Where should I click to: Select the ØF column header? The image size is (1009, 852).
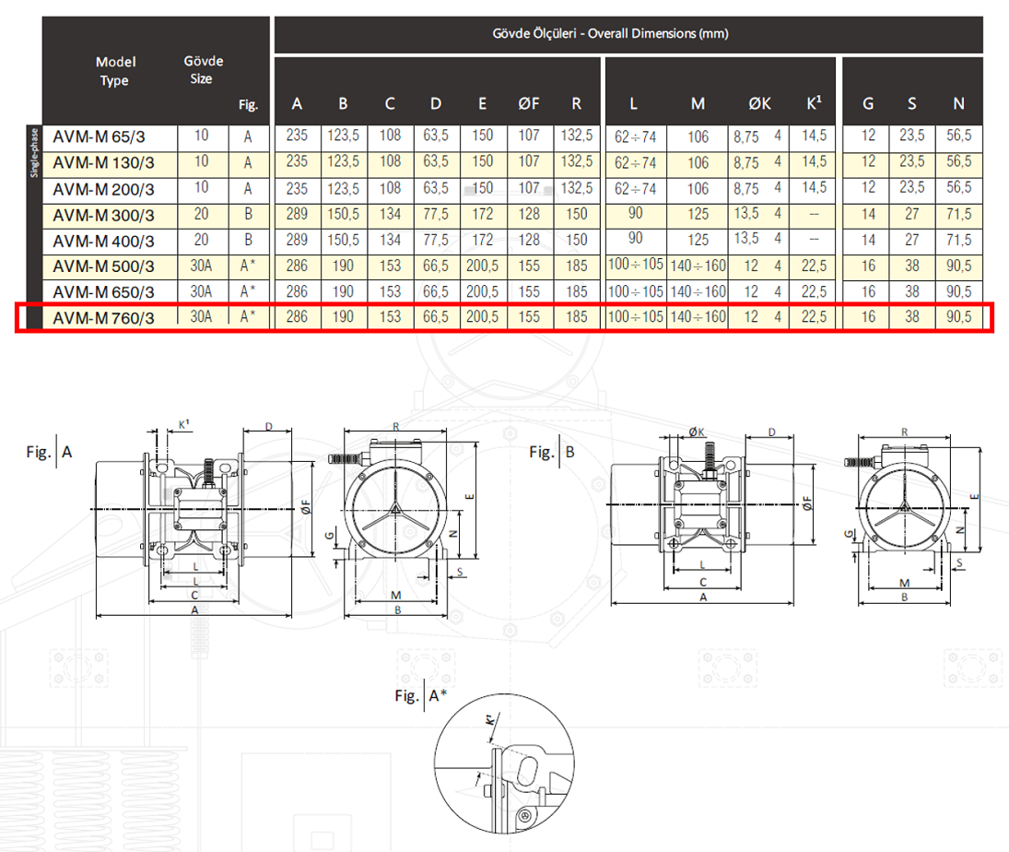(x=529, y=103)
